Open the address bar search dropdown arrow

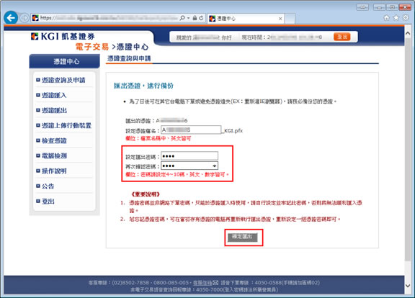coord(189,18)
